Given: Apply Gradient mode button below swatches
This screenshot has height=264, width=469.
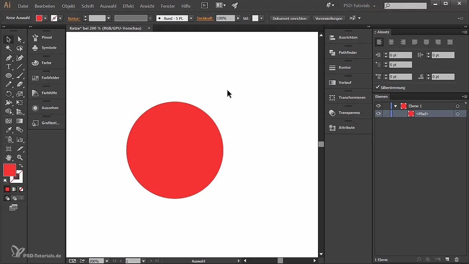Looking at the screenshot, I should point(14,189).
